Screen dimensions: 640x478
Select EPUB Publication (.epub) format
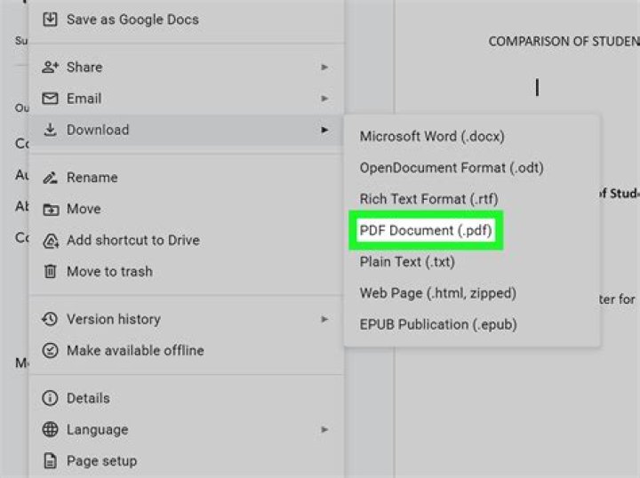[438, 324]
